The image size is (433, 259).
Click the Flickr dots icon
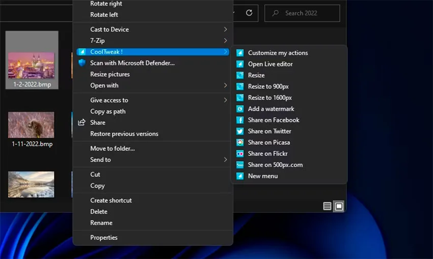click(x=240, y=153)
